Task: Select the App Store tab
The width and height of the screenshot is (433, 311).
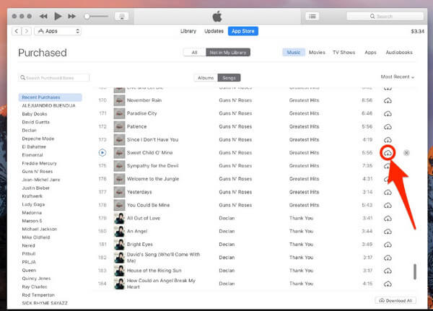Action: 243,31
